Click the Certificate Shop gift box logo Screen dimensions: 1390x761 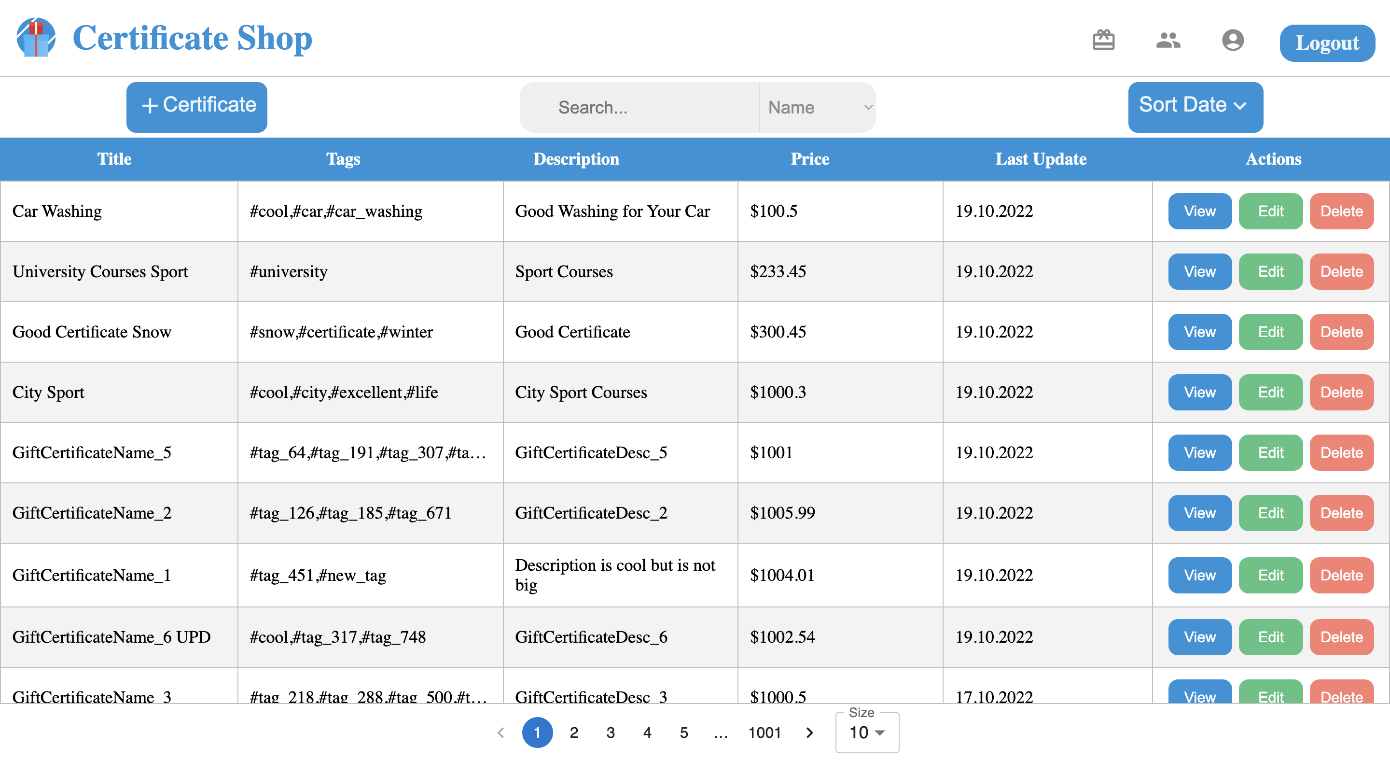tap(36, 38)
